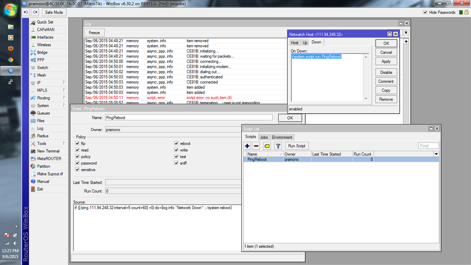The width and height of the screenshot is (471, 265).
Task: Open the Manual
Action: coord(43,181)
